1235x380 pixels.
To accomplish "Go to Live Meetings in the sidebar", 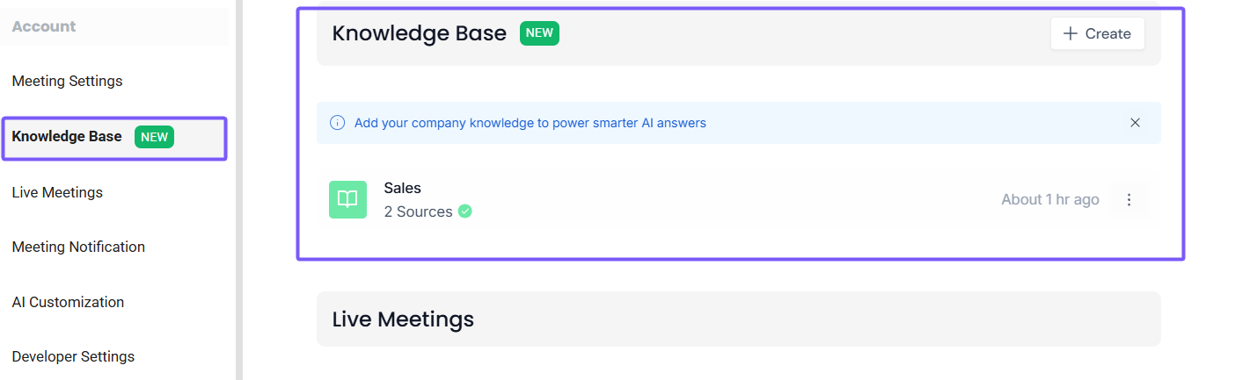I will pos(57,192).
